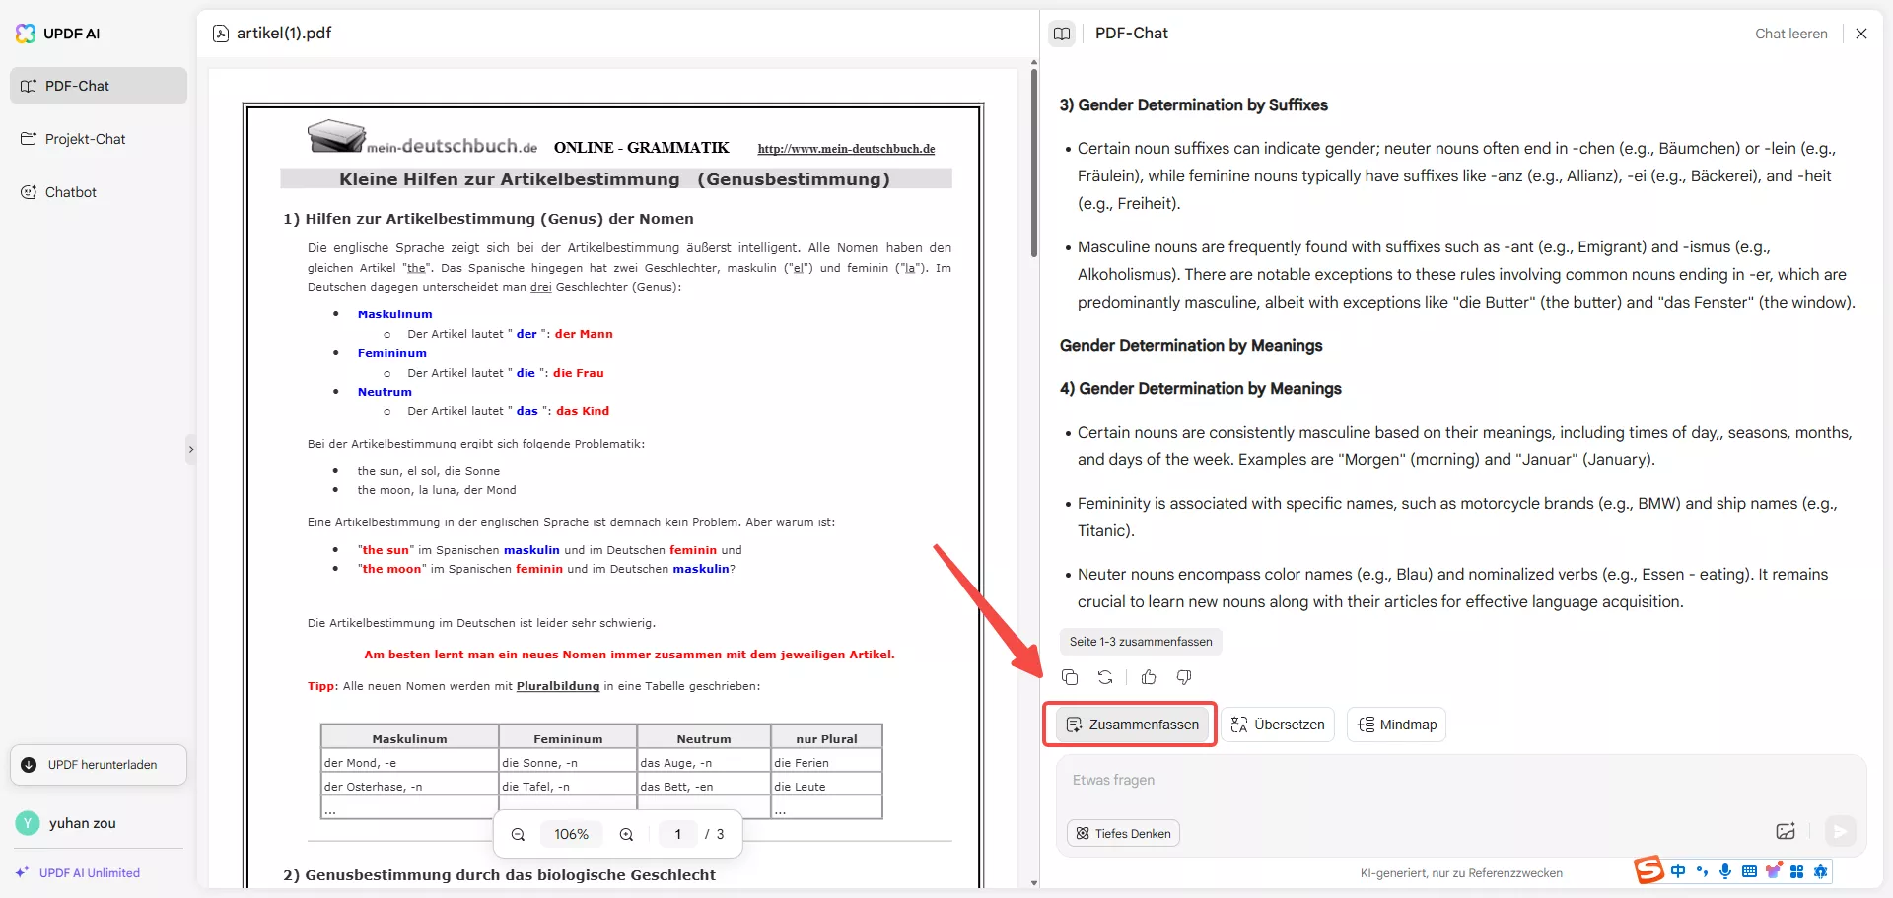Click the "Kleine Hilfen zur Artikelbestimmung" PDF title

510,179
